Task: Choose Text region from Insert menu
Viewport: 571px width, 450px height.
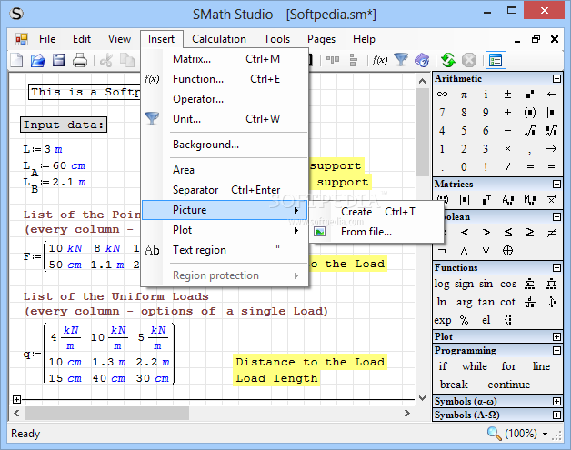Action: (x=225, y=250)
